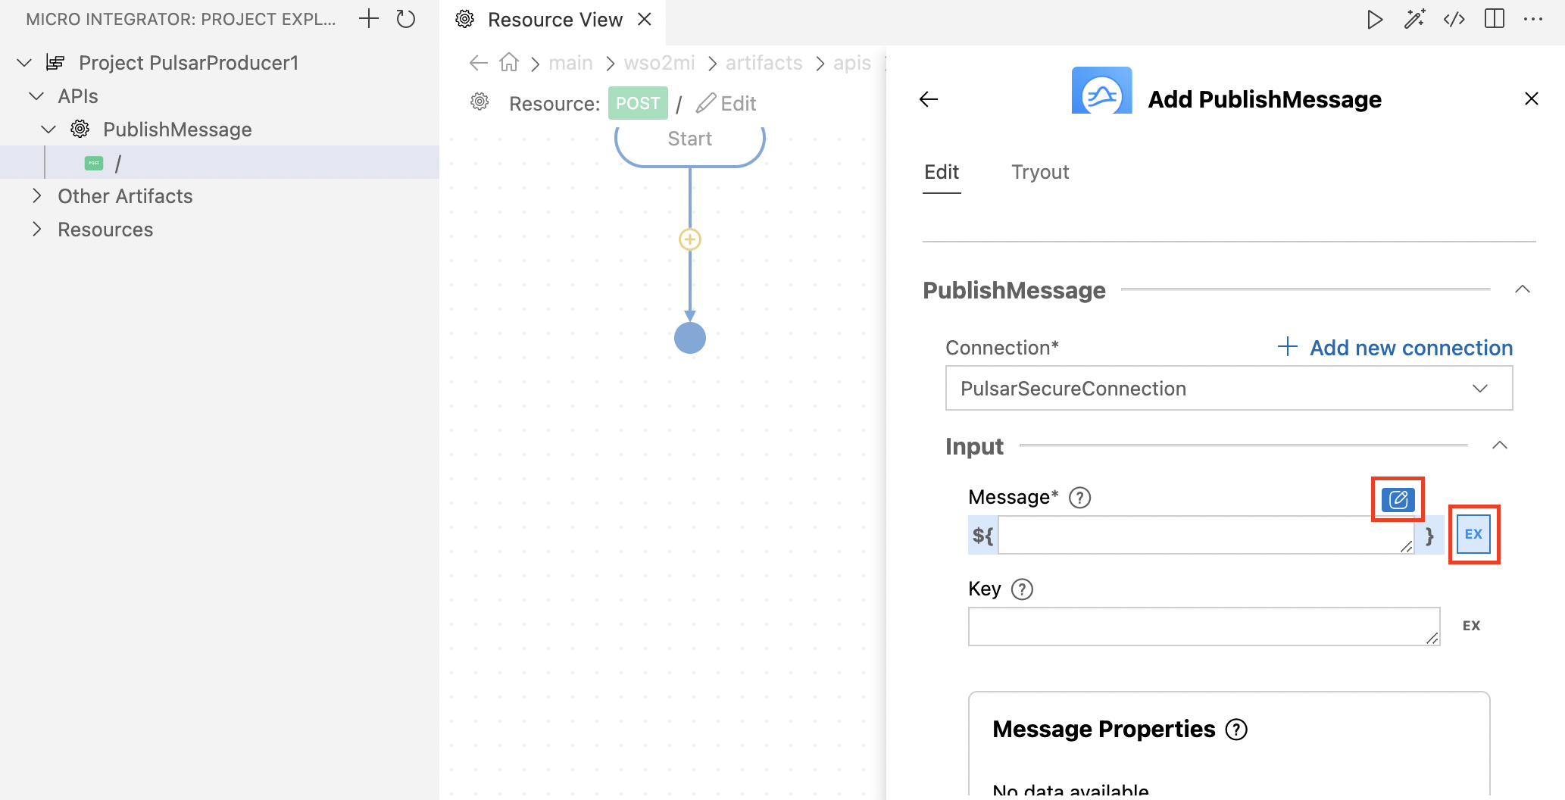Click the resource gear icon
Viewport: 1565px width, 800px height.
479,102
